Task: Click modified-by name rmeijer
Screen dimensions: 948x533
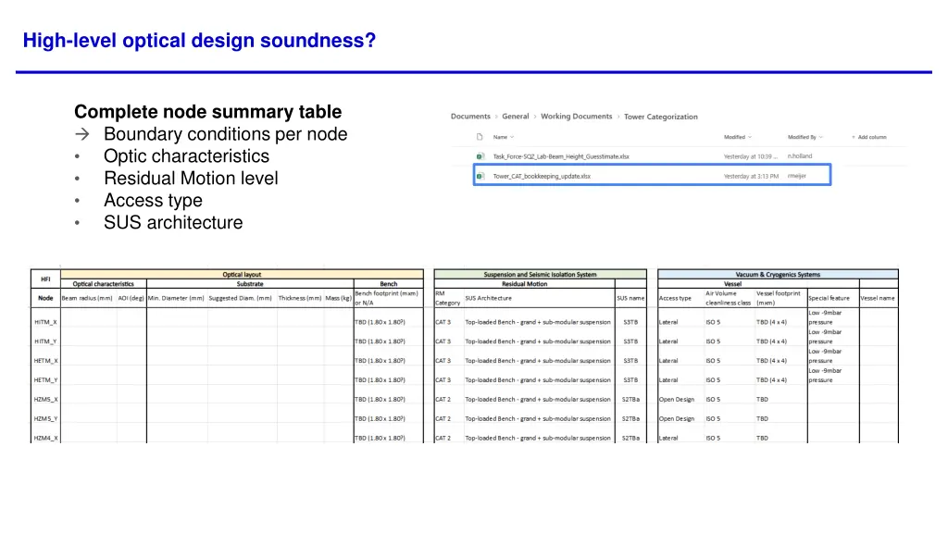Action: (x=797, y=177)
